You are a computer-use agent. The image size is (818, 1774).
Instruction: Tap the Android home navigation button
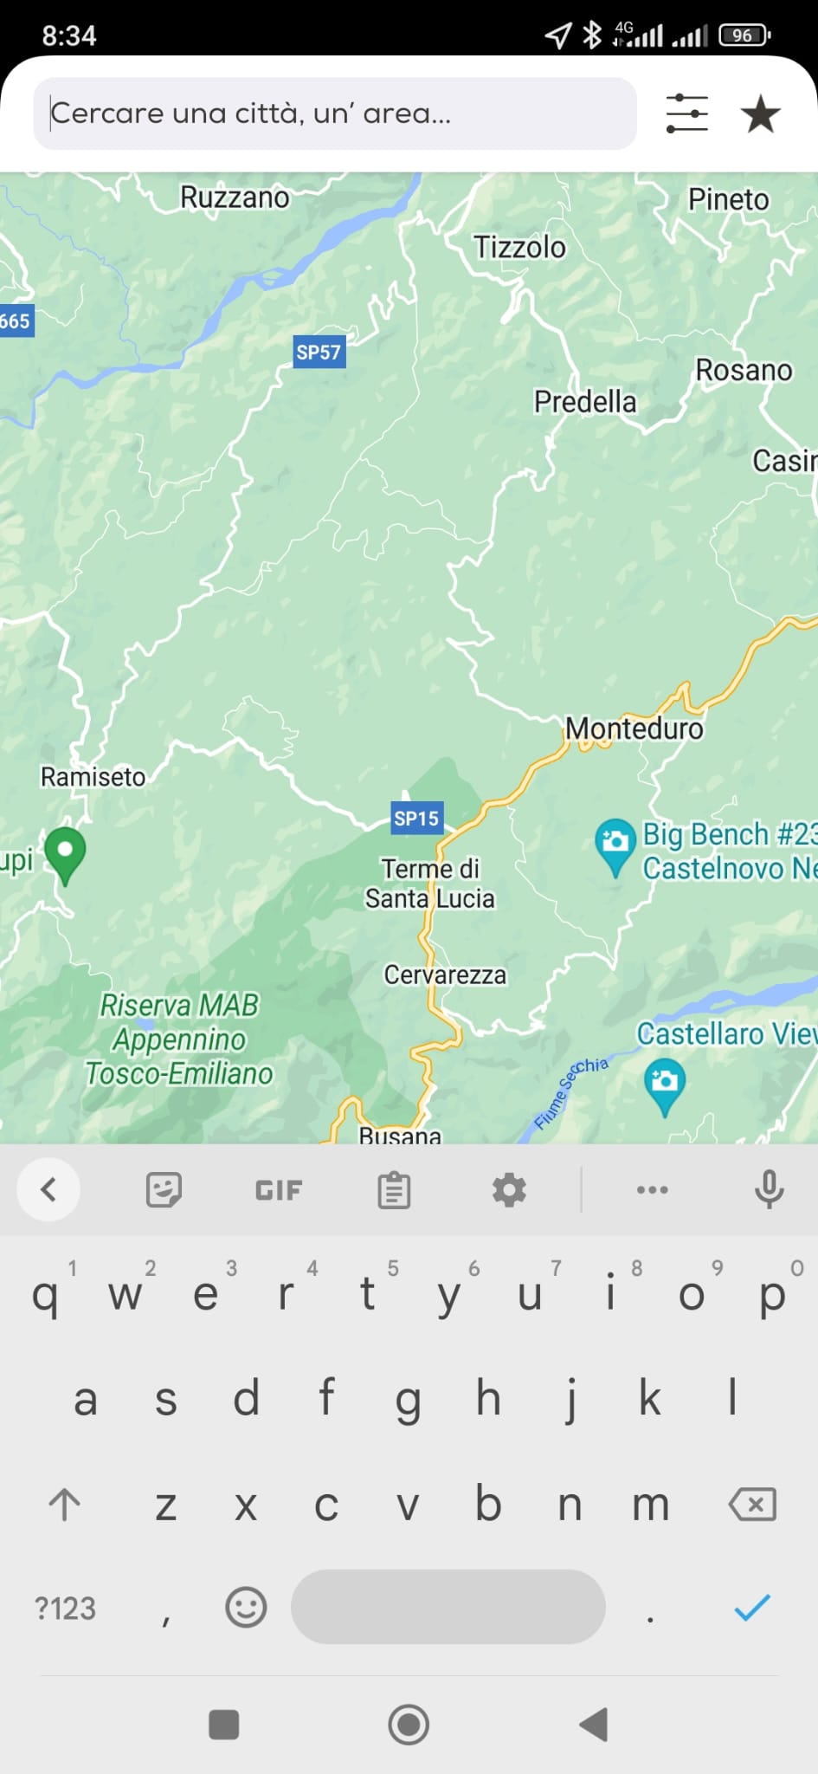coord(409,1724)
